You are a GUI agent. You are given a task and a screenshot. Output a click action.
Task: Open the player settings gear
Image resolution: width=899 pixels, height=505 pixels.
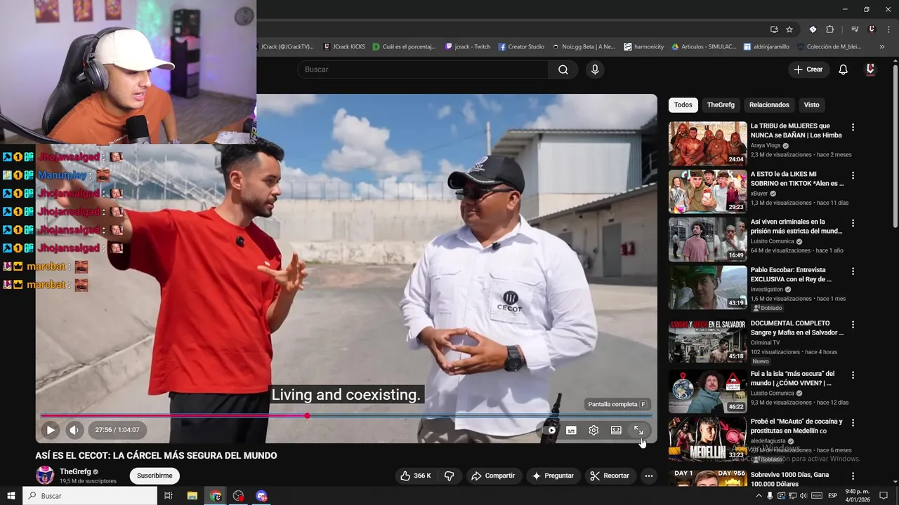pyautogui.click(x=593, y=430)
